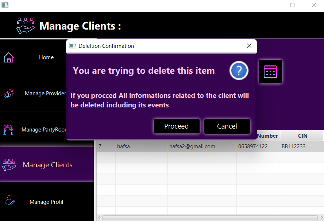This screenshot has height=221, width=324.
Task: Click the right scroll arrow
Action: click(321, 218)
